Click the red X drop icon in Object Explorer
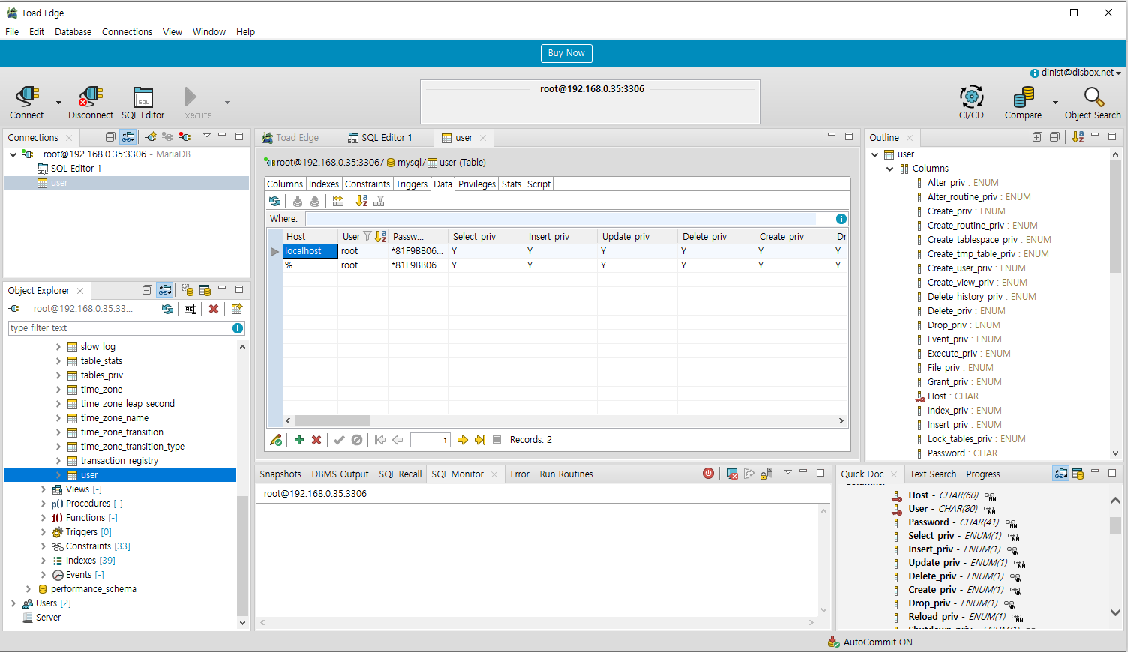The image size is (1128, 652). tap(214, 309)
